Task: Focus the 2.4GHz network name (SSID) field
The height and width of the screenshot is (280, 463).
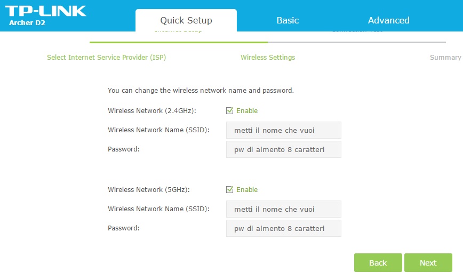Action: coord(283,130)
